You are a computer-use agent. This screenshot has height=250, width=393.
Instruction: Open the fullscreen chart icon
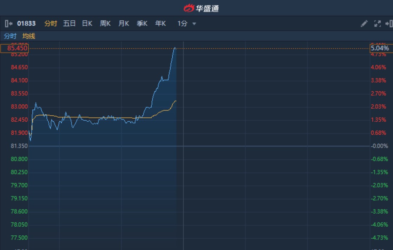pyautogui.click(x=378, y=23)
